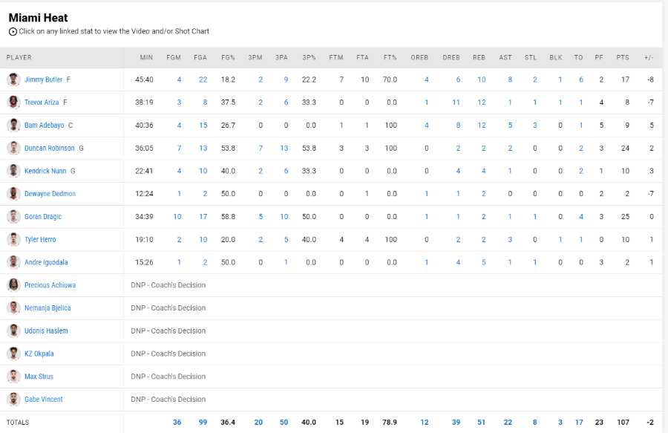Open the Andre Iguodala name link
The height and width of the screenshot is (433, 668).
pyautogui.click(x=47, y=262)
